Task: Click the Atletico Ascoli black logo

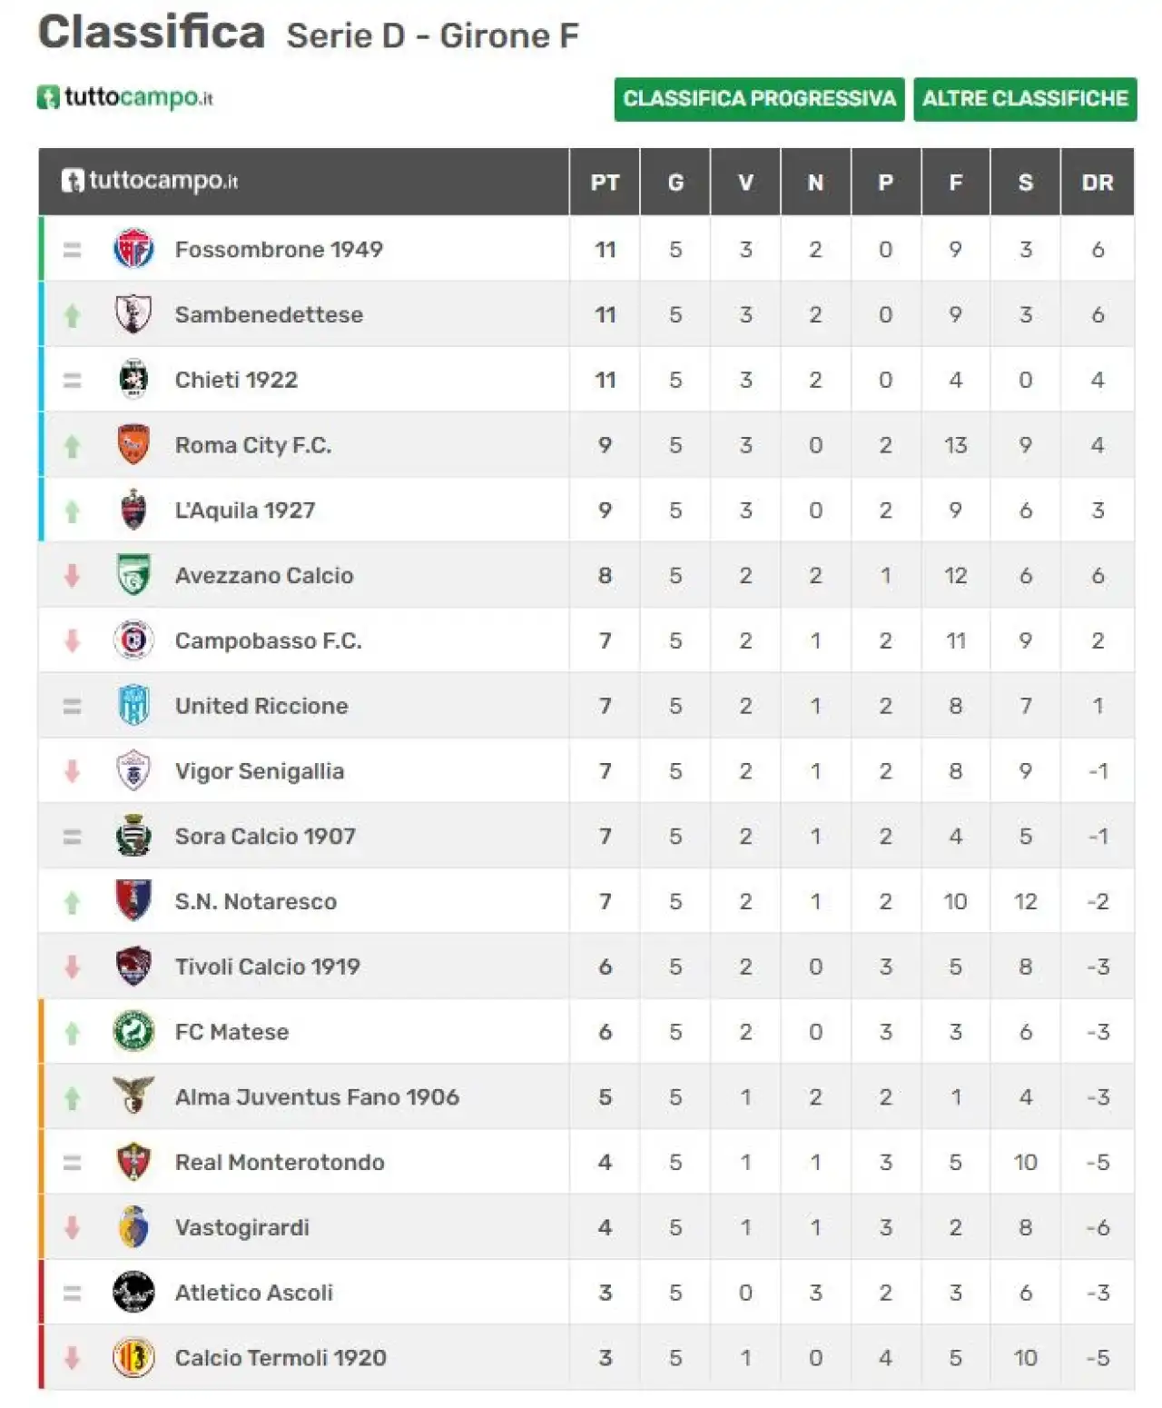Action: point(133,1293)
